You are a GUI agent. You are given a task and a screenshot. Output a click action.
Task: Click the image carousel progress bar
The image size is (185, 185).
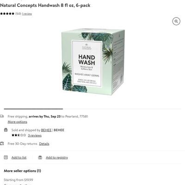(x=92, y=109)
